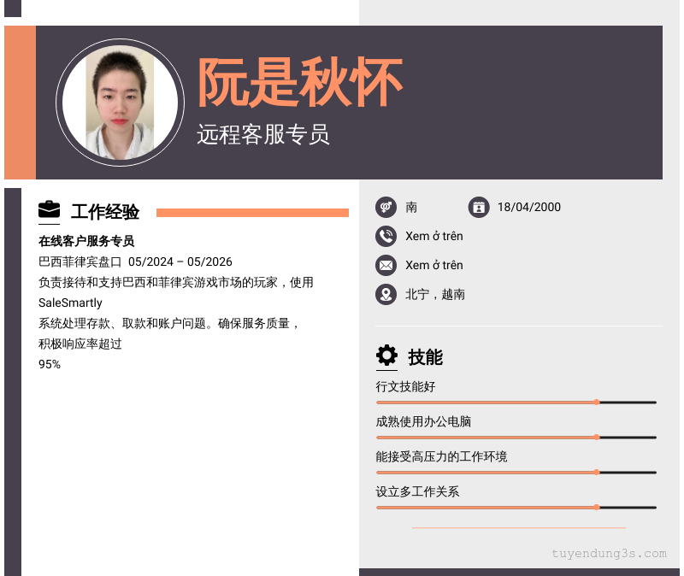Screen dimensions: 684x576
Task: Click the briefcase icon beside 工作经验
Action: click(x=49, y=209)
